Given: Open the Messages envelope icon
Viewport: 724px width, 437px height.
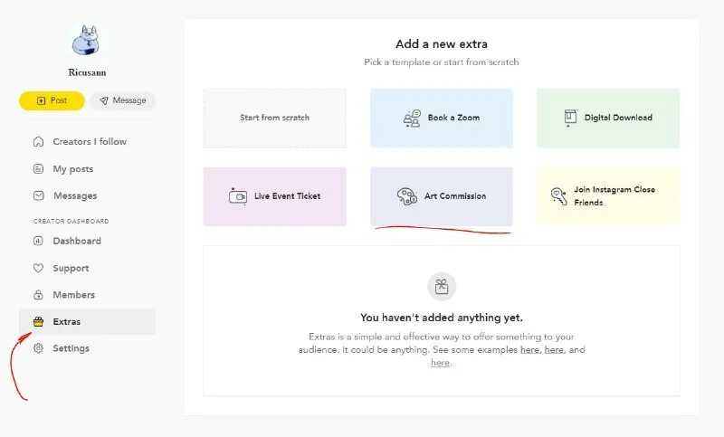Looking at the screenshot, I should tap(38, 195).
